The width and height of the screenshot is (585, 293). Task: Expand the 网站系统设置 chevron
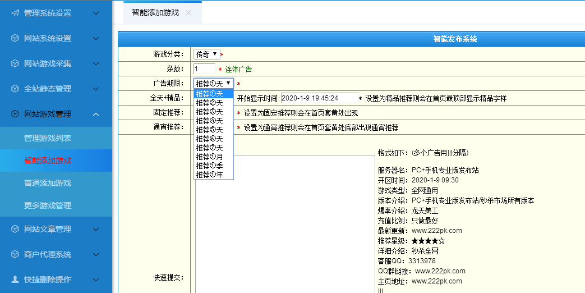[96, 38]
